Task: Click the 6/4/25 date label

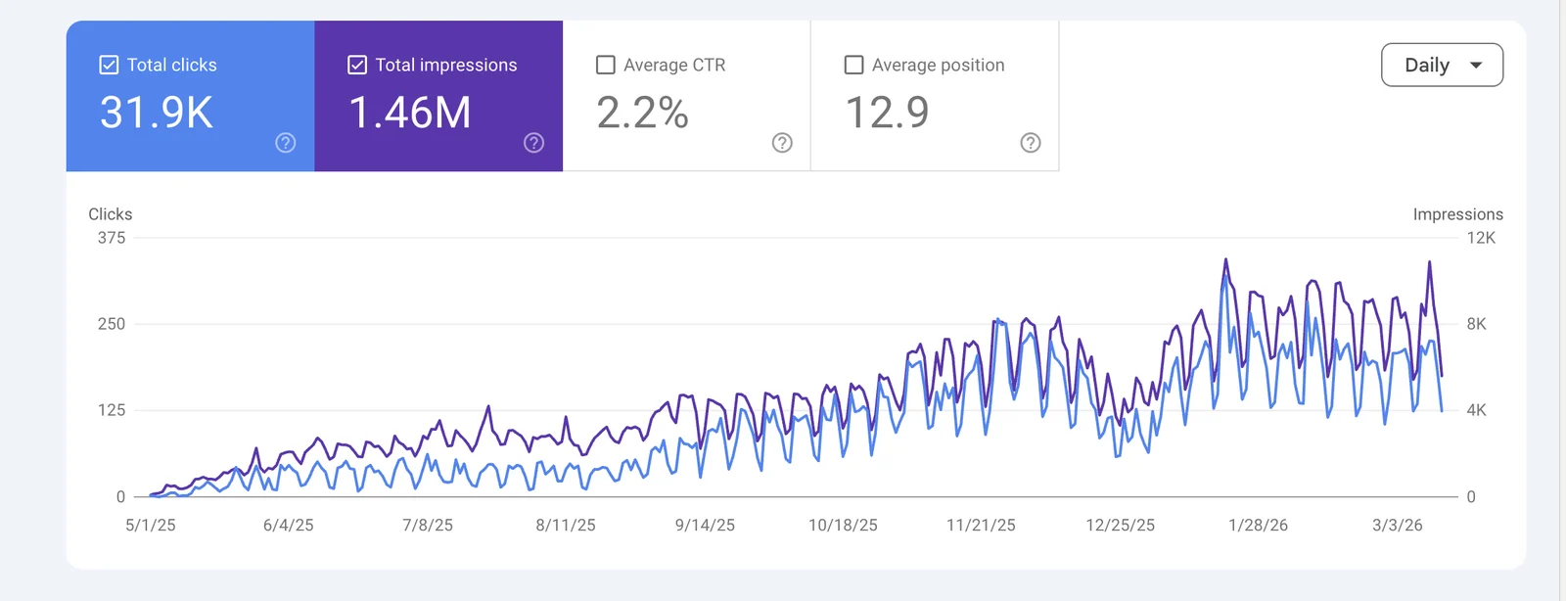Action: (x=289, y=526)
